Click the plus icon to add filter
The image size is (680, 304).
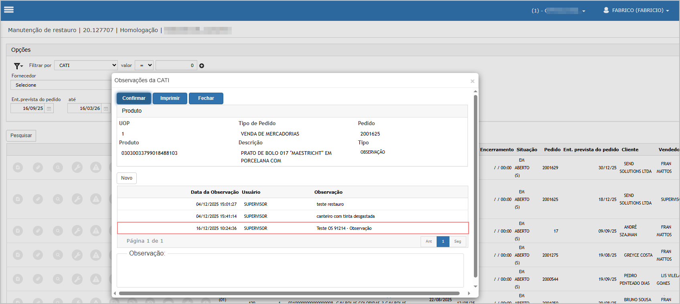click(x=202, y=66)
